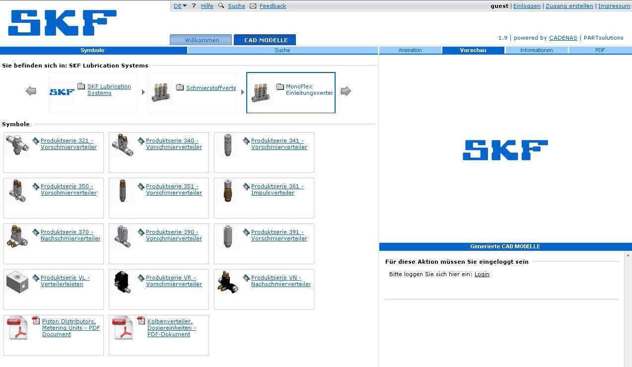Click the right breadcrumb navigation arrow

point(346,91)
